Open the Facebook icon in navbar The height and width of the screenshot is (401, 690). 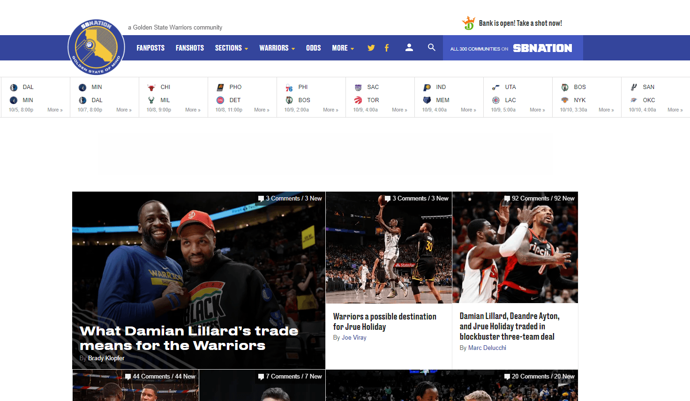387,48
